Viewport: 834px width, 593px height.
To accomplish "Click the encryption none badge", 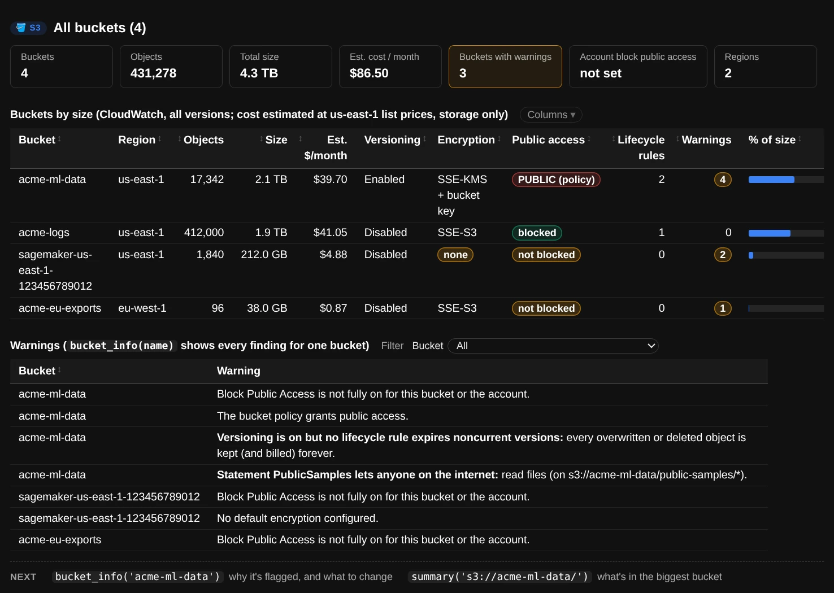I will 455,255.
